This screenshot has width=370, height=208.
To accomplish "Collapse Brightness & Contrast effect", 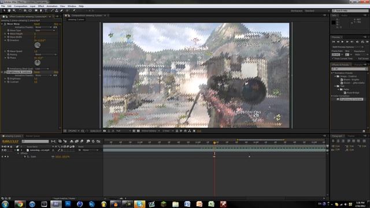I will 2,72.
